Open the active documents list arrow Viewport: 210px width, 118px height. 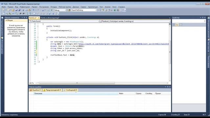pos(170,18)
